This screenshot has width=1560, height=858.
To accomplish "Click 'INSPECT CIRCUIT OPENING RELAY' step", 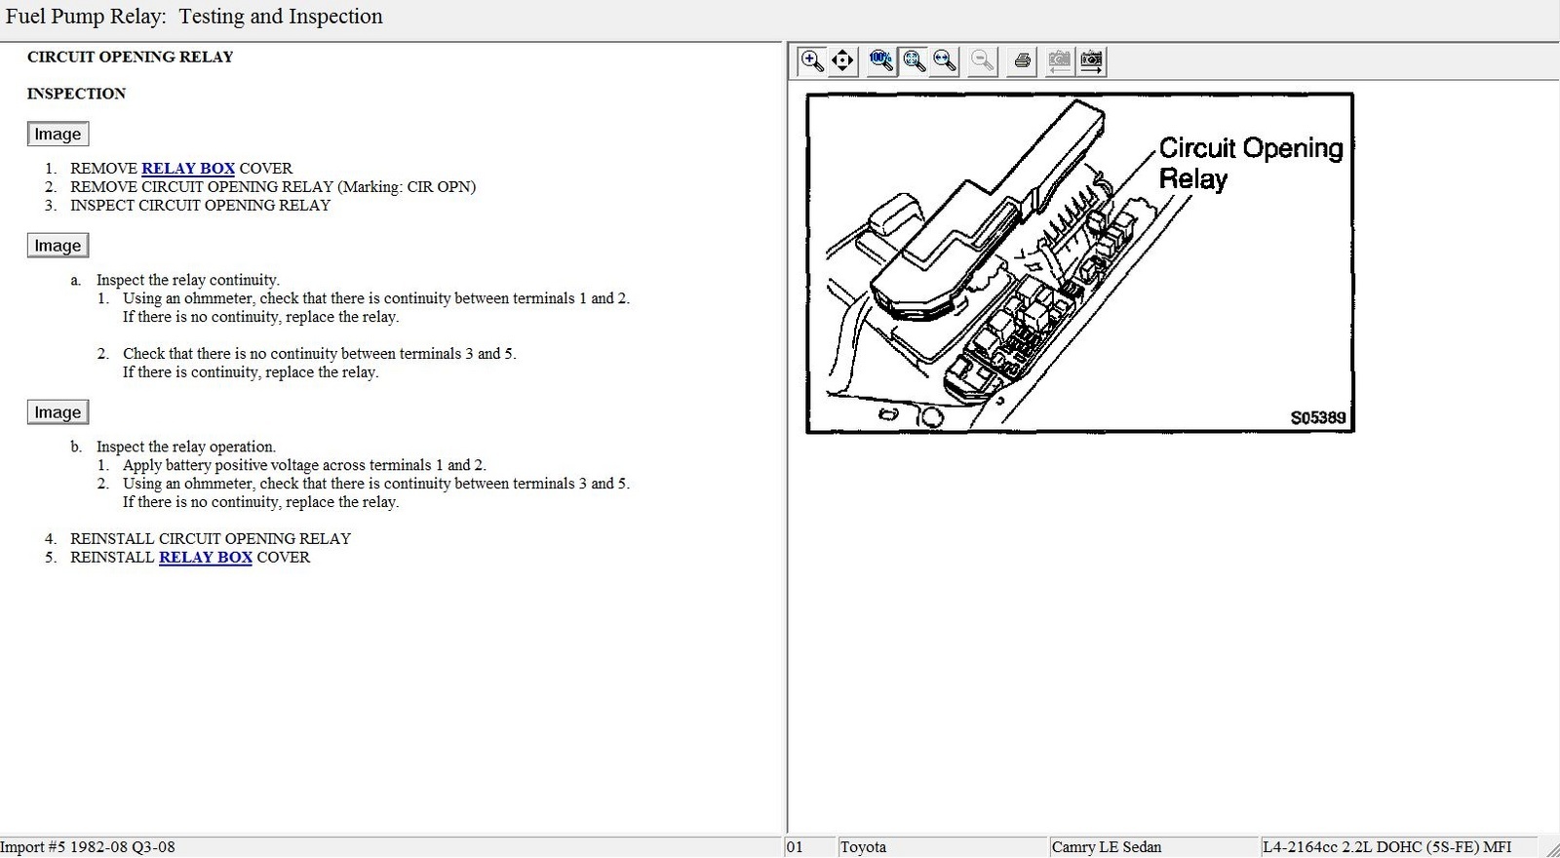I will click(200, 205).
